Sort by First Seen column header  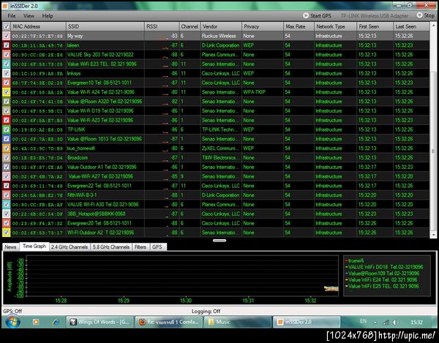tap(375, 26)
